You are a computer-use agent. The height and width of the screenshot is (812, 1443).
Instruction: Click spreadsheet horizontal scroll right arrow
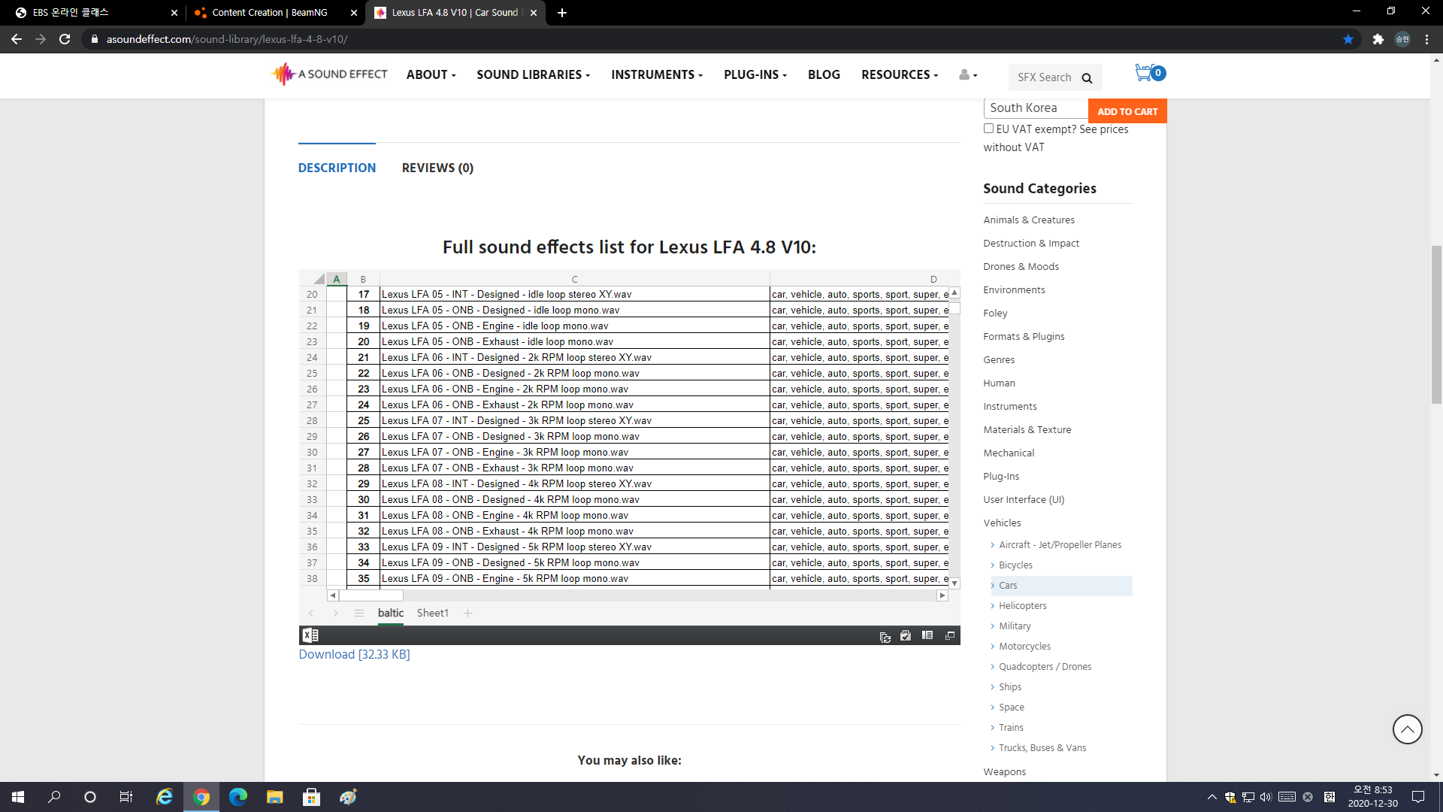coord(942,595)
